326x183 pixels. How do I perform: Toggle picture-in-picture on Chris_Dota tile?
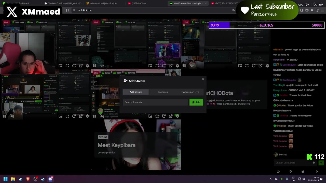click(x=60, y=66)
